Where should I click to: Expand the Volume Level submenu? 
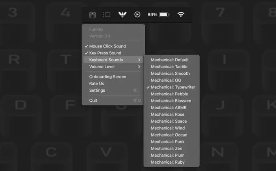tap(113, 67)
